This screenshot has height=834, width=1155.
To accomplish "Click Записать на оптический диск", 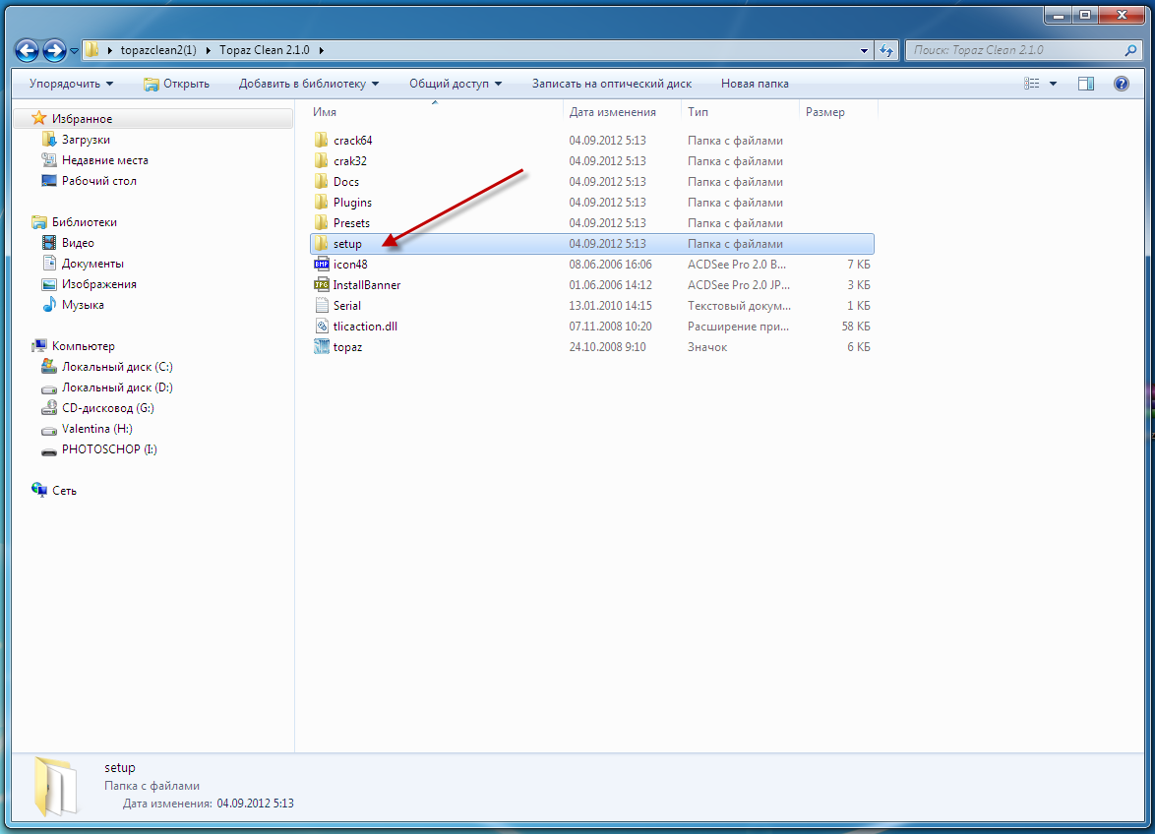I will [612, 84].
